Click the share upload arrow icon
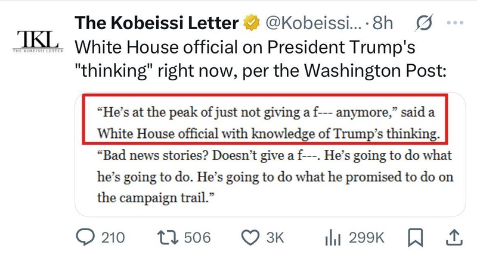The width and height of the screenshot is (477, 264). pyautogui.click(x=454, y=238)
